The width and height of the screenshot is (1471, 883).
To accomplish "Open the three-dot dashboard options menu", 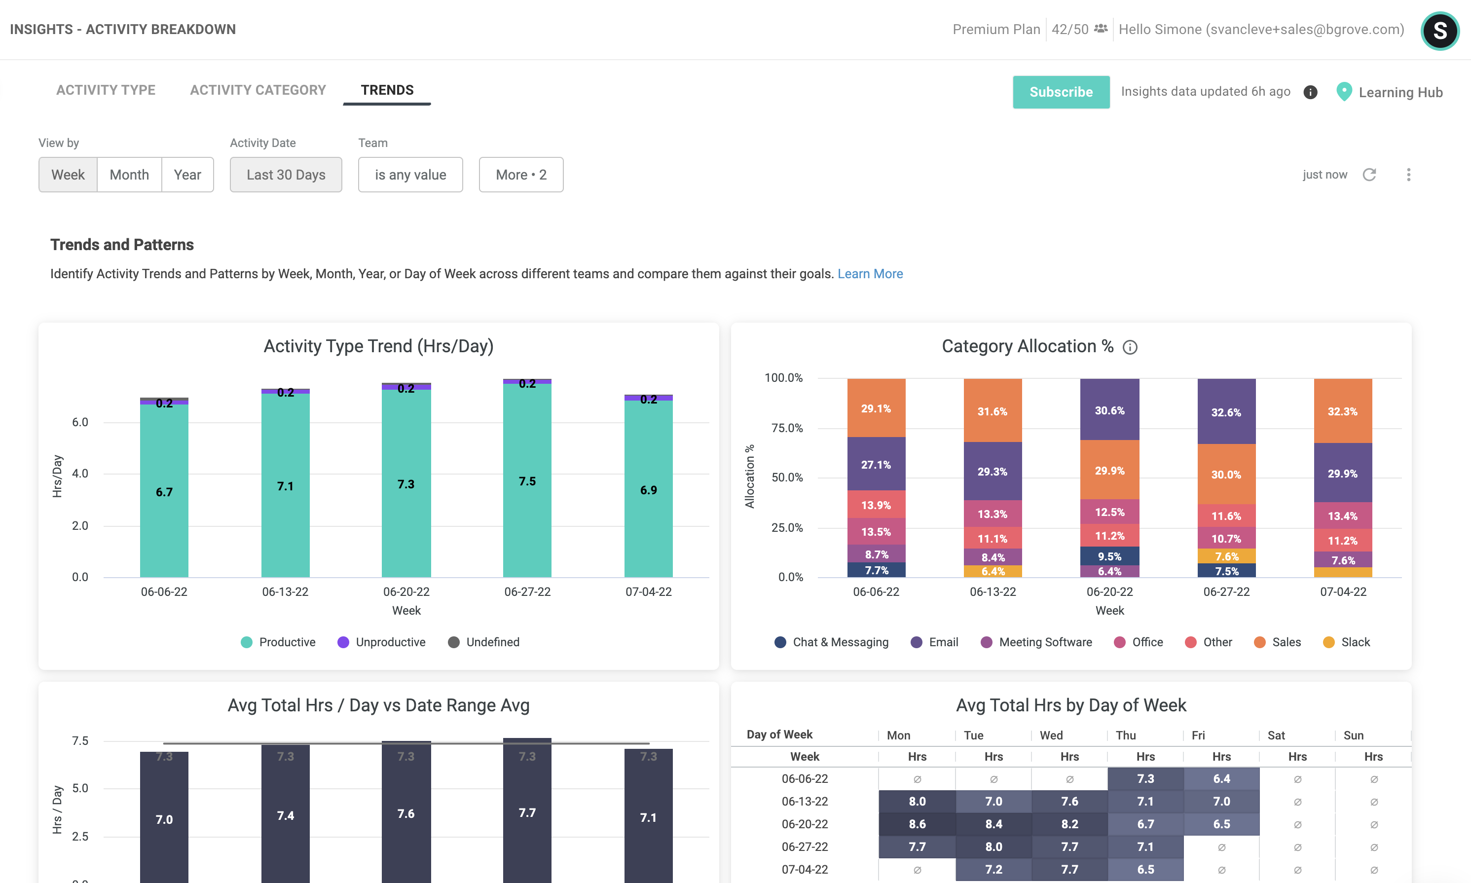I will click(1408, 174).
